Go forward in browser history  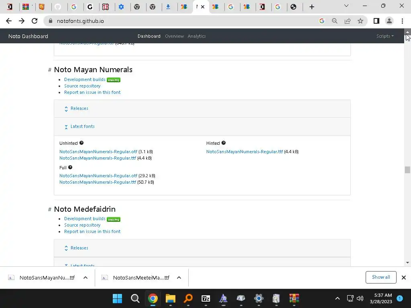22,21
